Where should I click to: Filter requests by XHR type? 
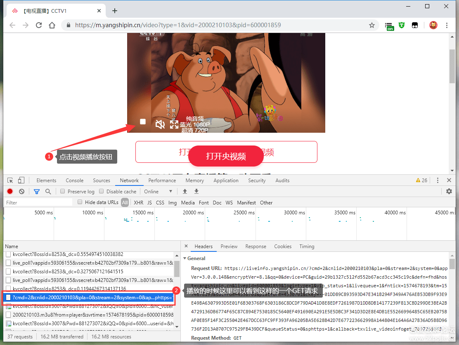[138, 203]
